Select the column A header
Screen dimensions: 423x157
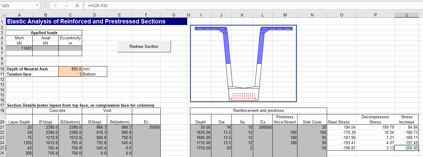point(19,15)
